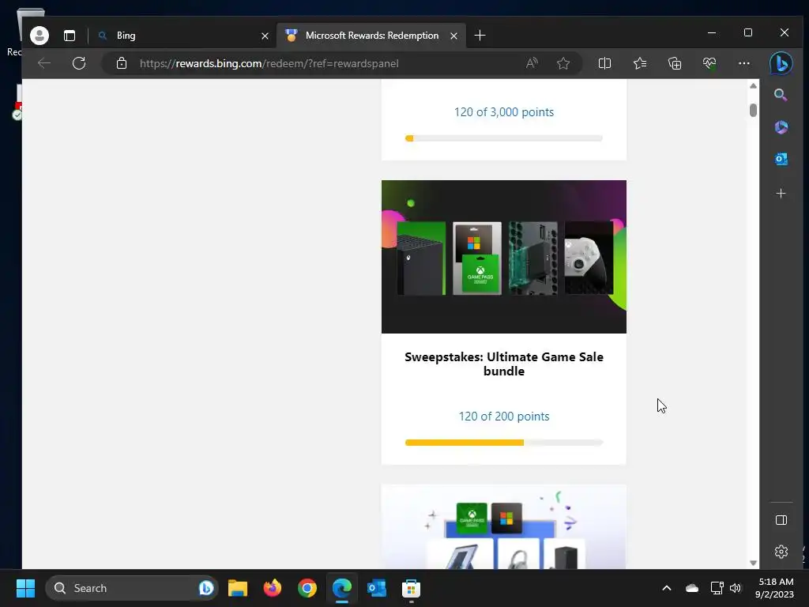Open Outlook in the Edge sidebar

[781, 159]
